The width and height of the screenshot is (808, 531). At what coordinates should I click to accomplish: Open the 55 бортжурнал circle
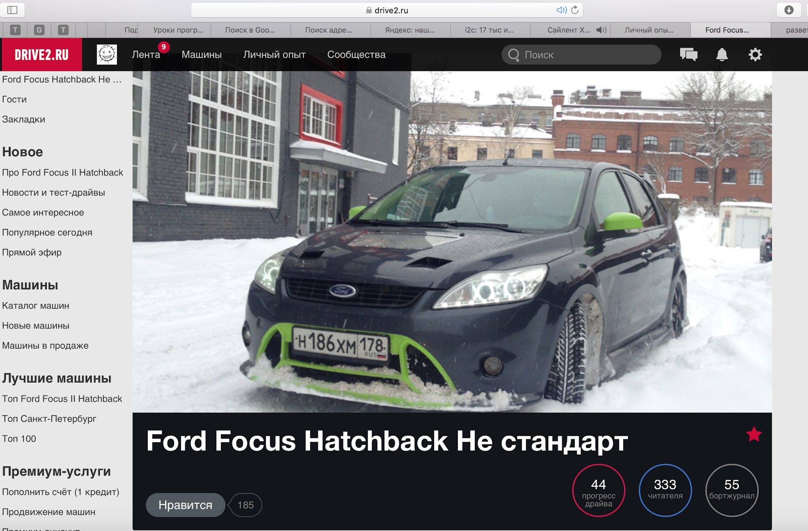click(732, 490)
